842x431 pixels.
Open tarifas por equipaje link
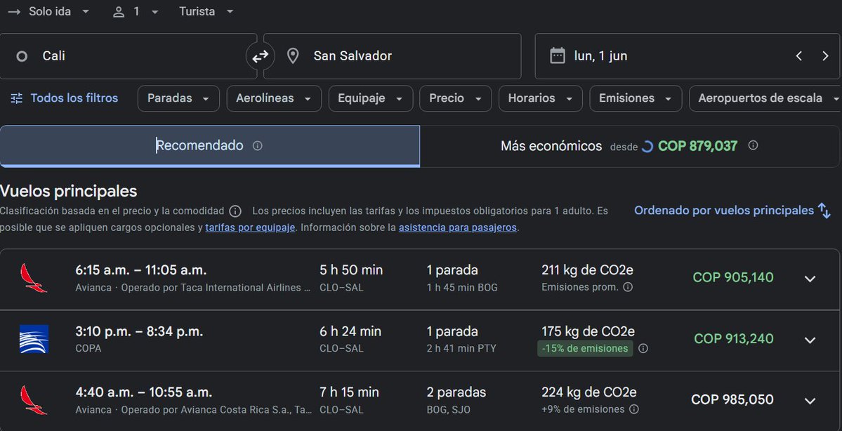pyautogui.click(x=250, y=227)
